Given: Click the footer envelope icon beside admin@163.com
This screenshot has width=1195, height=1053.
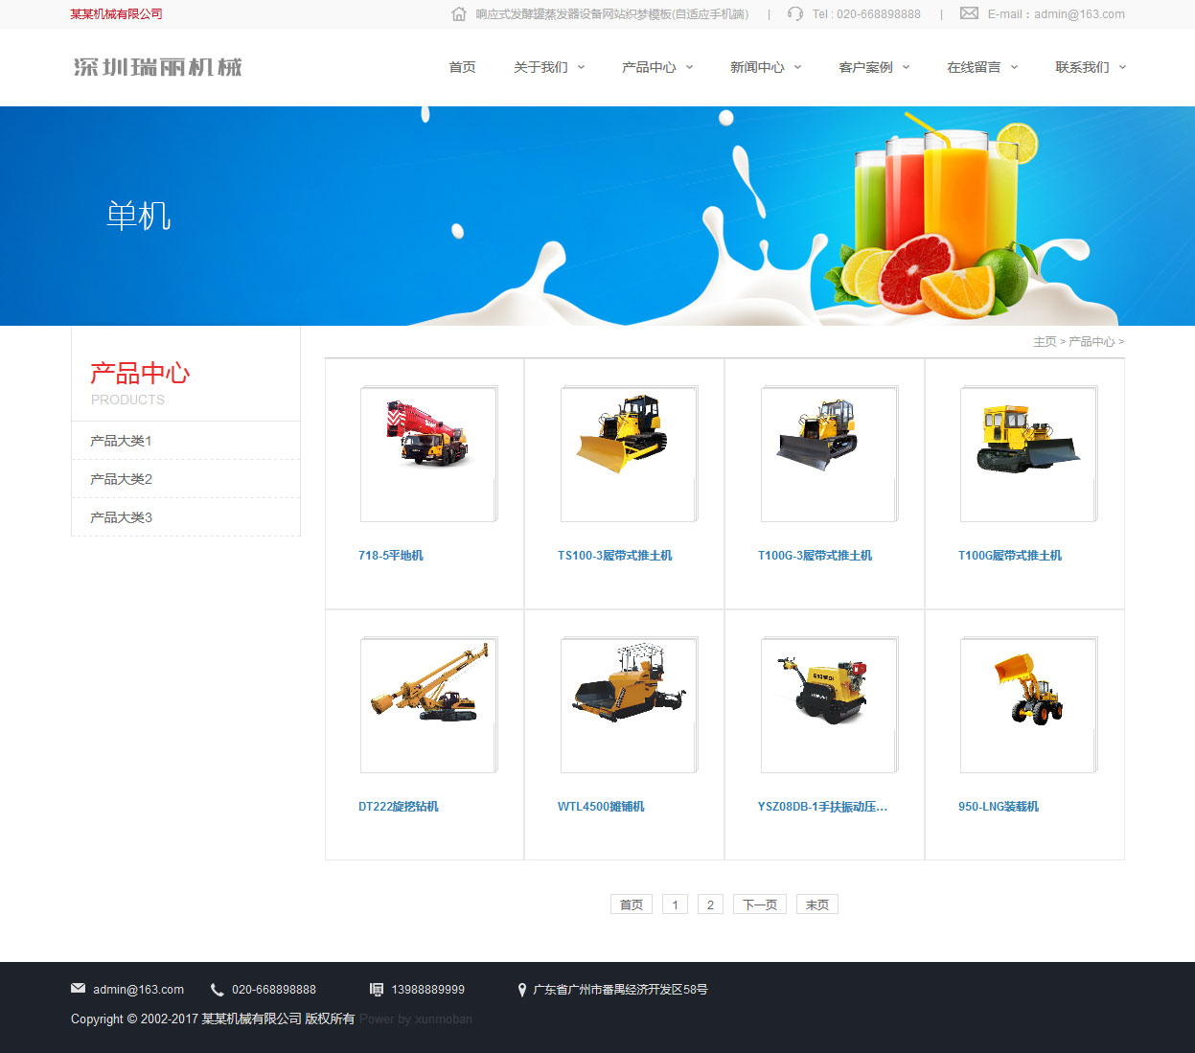Looking at the screenshot, I should pyautogui.click(x=78, y=989).
